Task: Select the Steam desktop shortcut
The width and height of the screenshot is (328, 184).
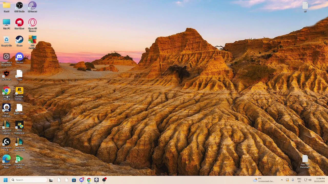Action: [19, 41]
